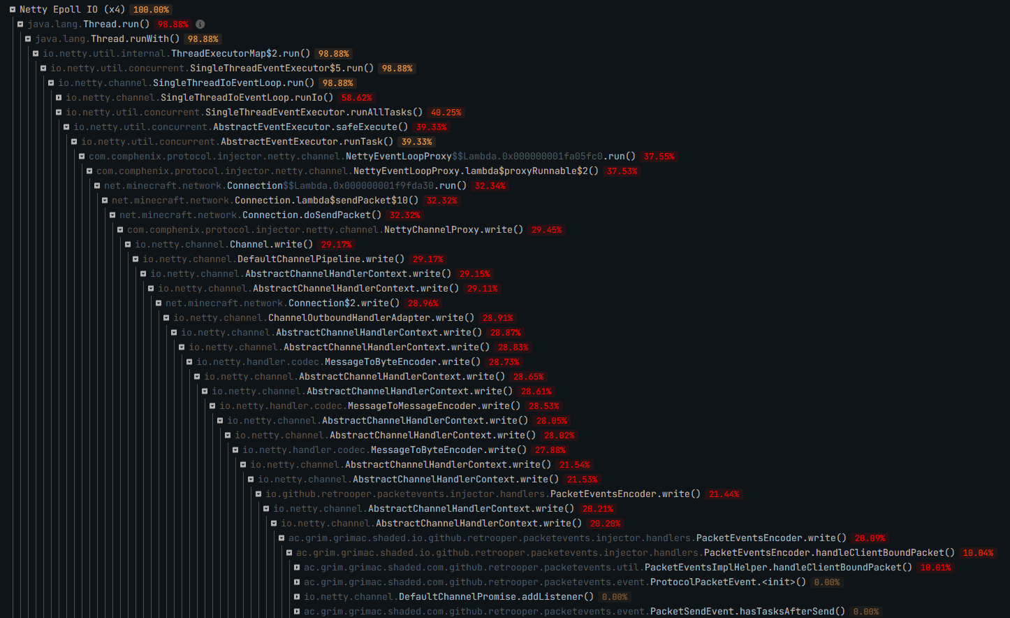Collapse the Connection.lambda$sendPacket$10() node
The height and width of the screenshot is (618, 1010).
click(105, 201)
